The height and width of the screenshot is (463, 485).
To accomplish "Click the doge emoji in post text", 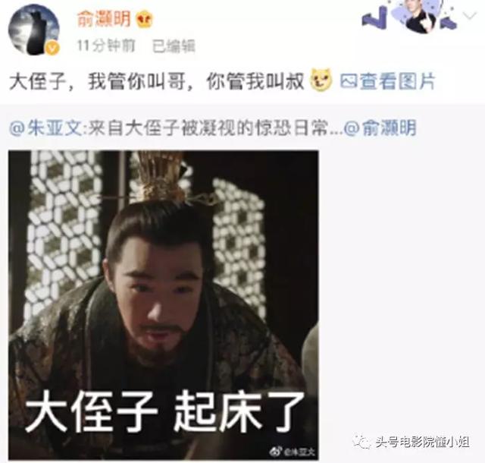I will tap(321, 80).
